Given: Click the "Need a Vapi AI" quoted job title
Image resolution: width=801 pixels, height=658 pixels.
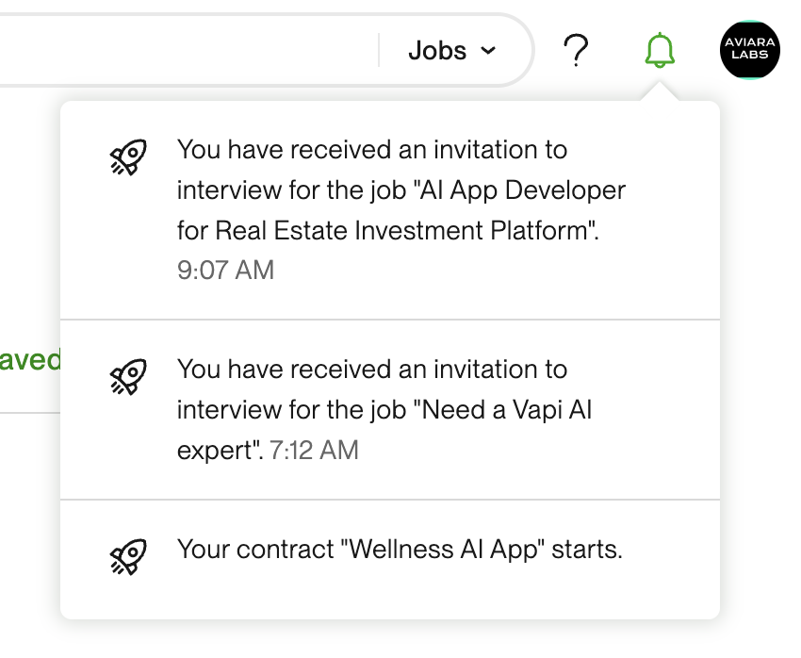Looking at the screenshot, I should click(x=505, y=409).
